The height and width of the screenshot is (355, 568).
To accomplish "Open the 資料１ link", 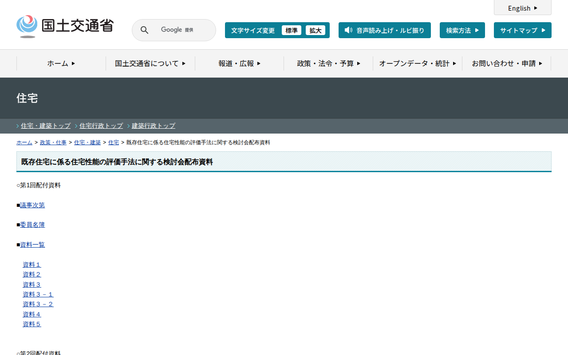I will (x=32, y=264).
